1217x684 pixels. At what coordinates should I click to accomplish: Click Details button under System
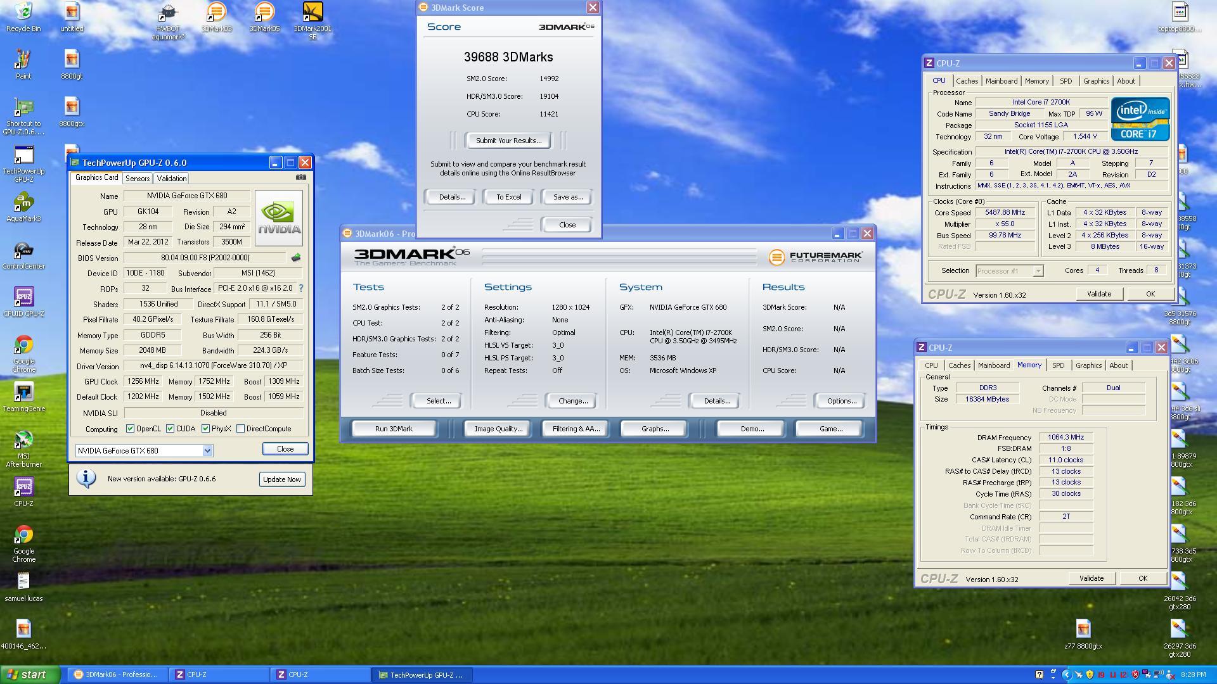[717, 401]
